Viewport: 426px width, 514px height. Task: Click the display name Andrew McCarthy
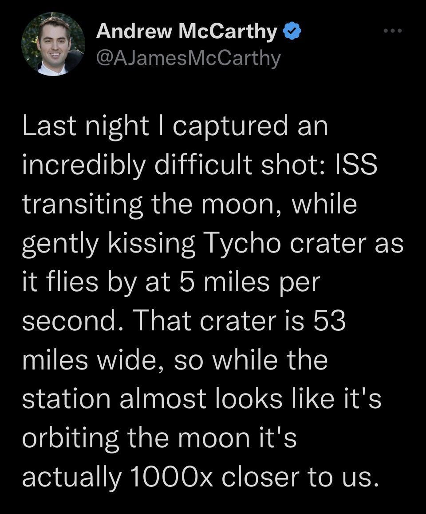(186, 32)
